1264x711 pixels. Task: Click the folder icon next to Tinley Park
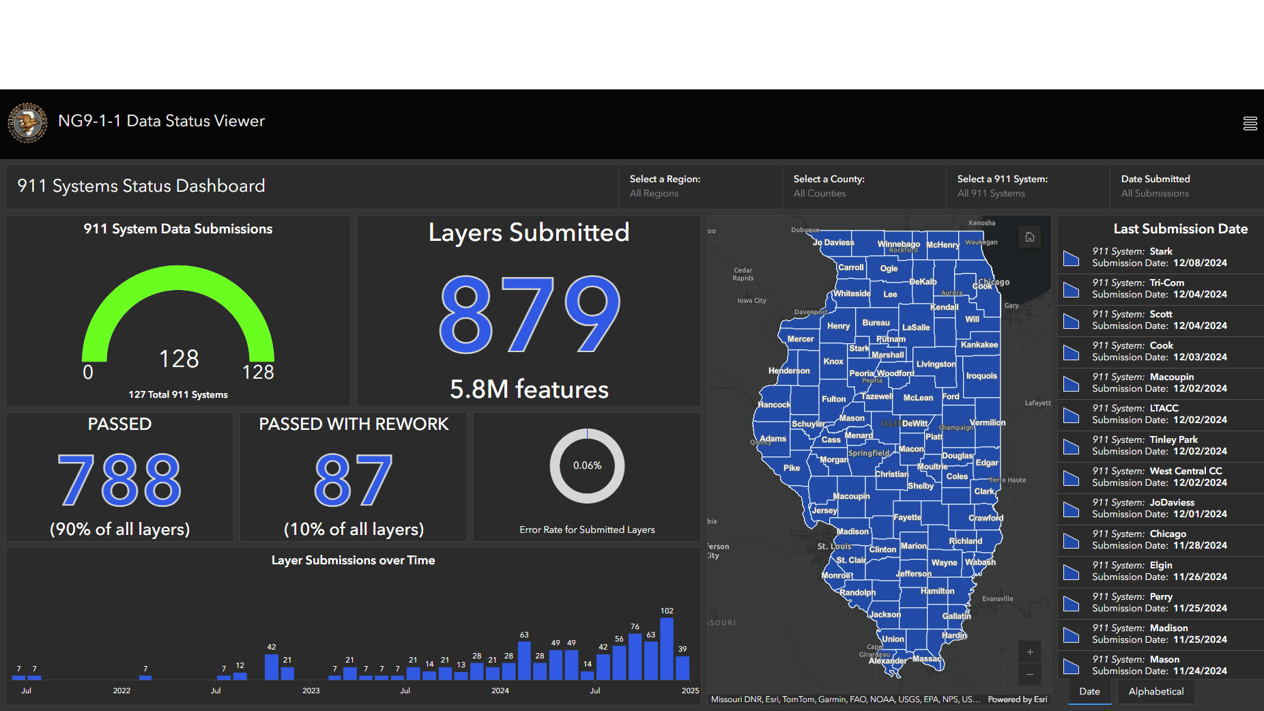1070,446
